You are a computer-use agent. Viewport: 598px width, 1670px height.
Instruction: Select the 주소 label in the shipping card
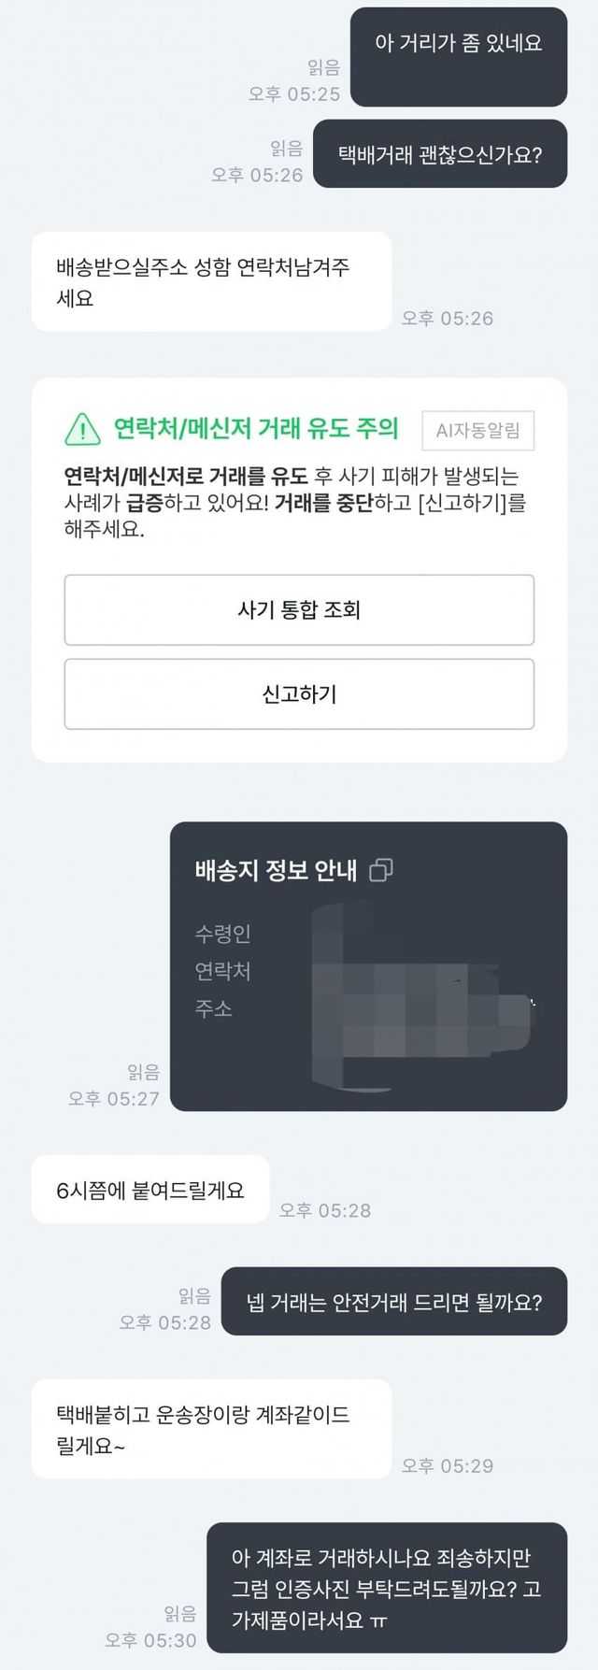(213, 1008)
